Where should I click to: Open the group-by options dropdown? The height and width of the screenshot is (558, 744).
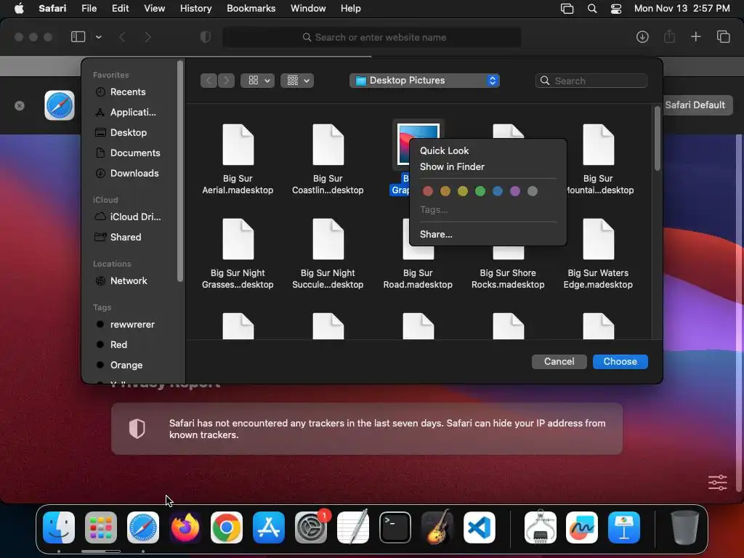tap(297, 81)
